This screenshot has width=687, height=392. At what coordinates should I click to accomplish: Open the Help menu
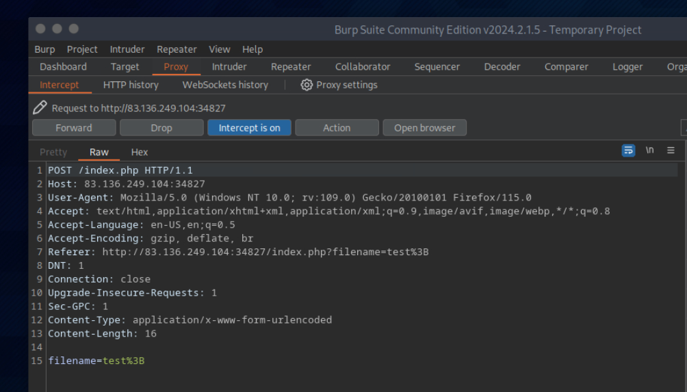252,49
